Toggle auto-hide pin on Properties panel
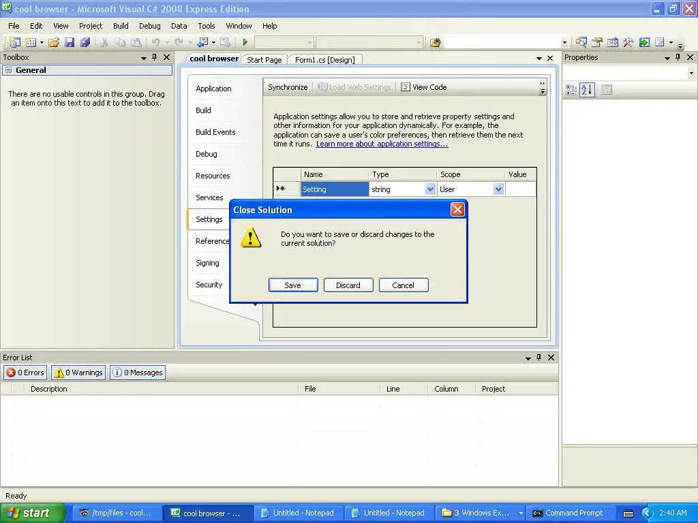 pos(678,57)
